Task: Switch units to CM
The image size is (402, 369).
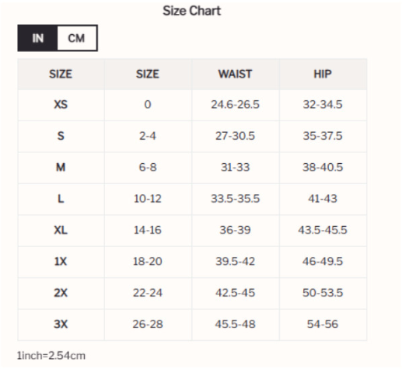Action: click(x=77, y=38)
